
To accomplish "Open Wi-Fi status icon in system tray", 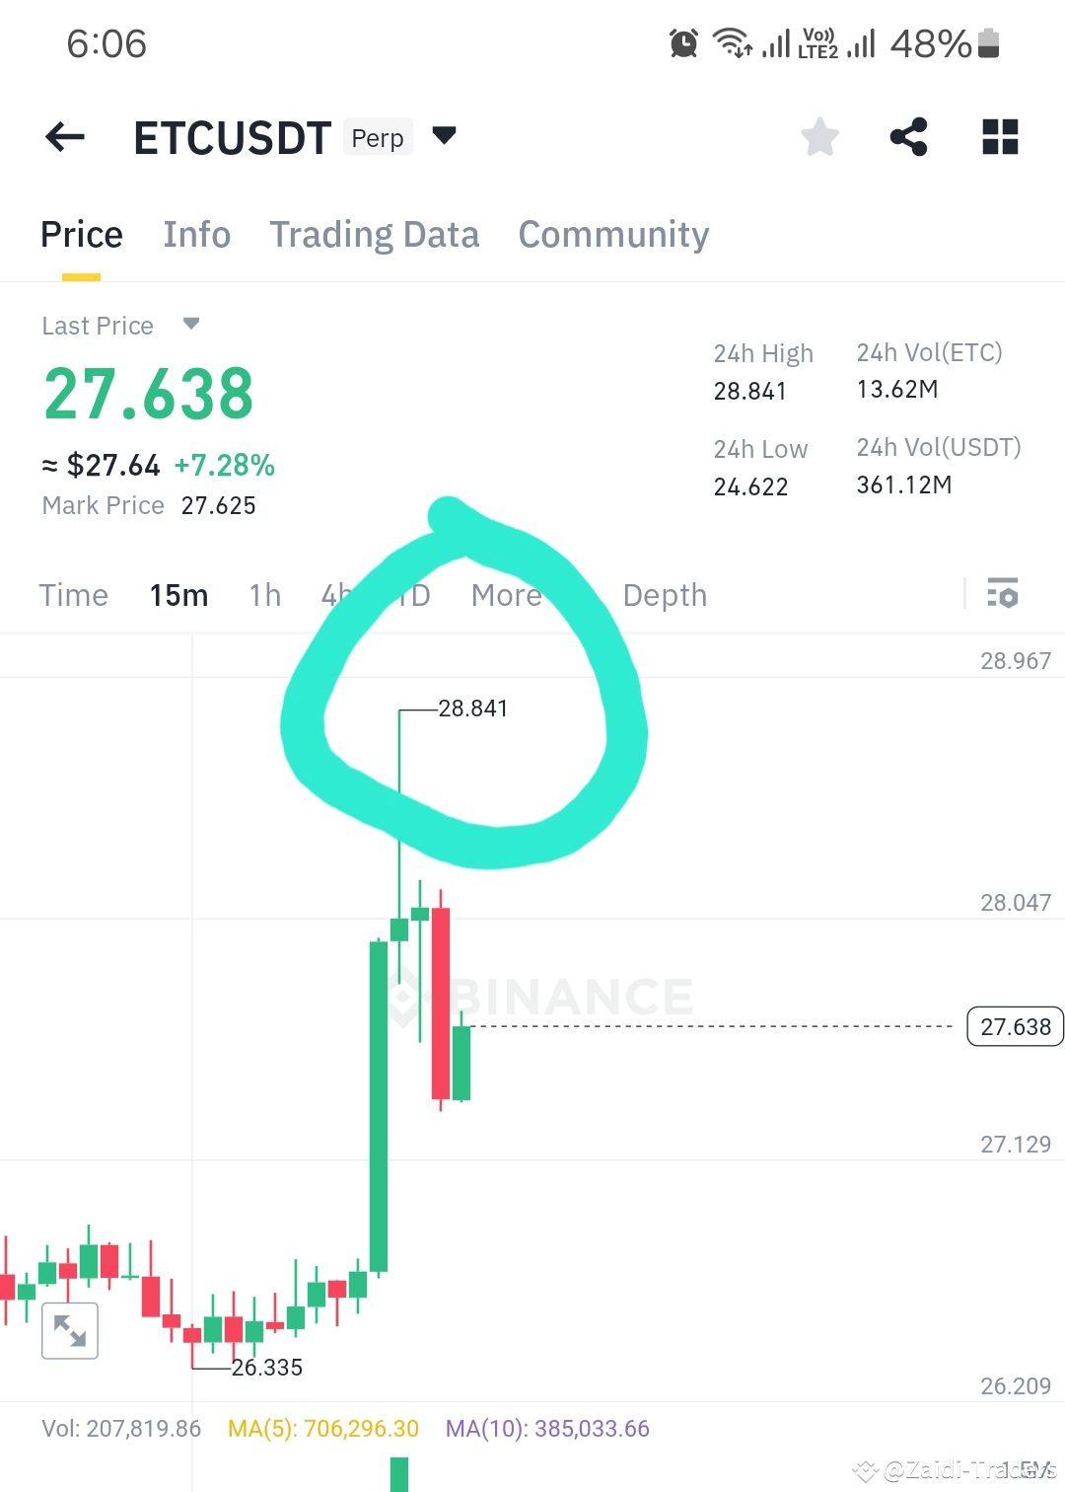I will (x=734, y=42).
